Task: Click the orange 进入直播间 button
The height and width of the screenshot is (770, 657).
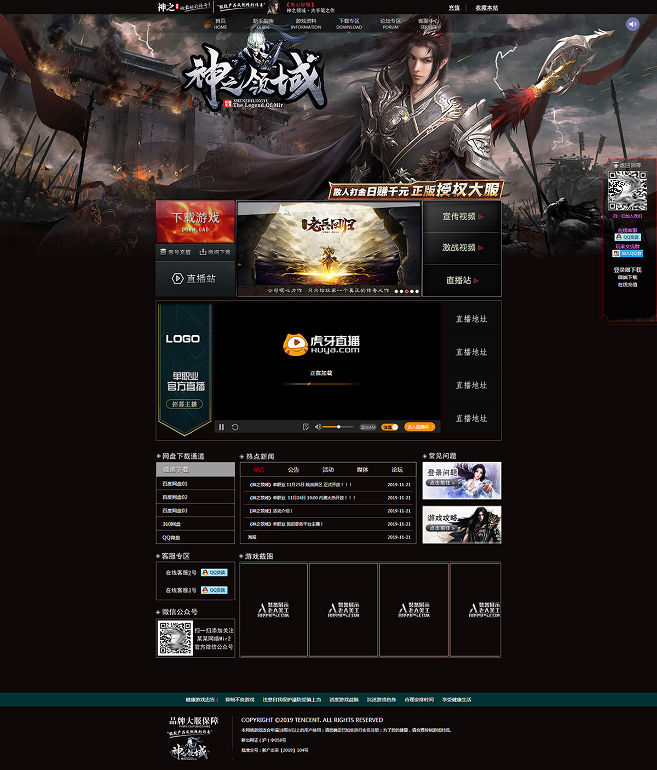Action: 420,427
